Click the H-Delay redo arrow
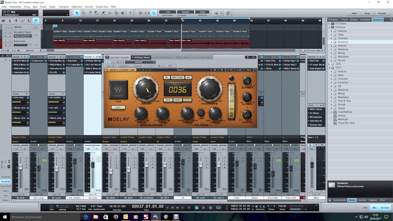The image size is (393, 221). [x=147, y=70]
